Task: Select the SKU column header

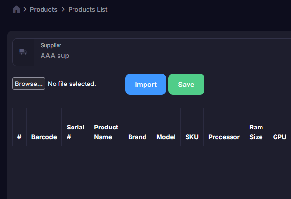Action: tap(192, 137)
